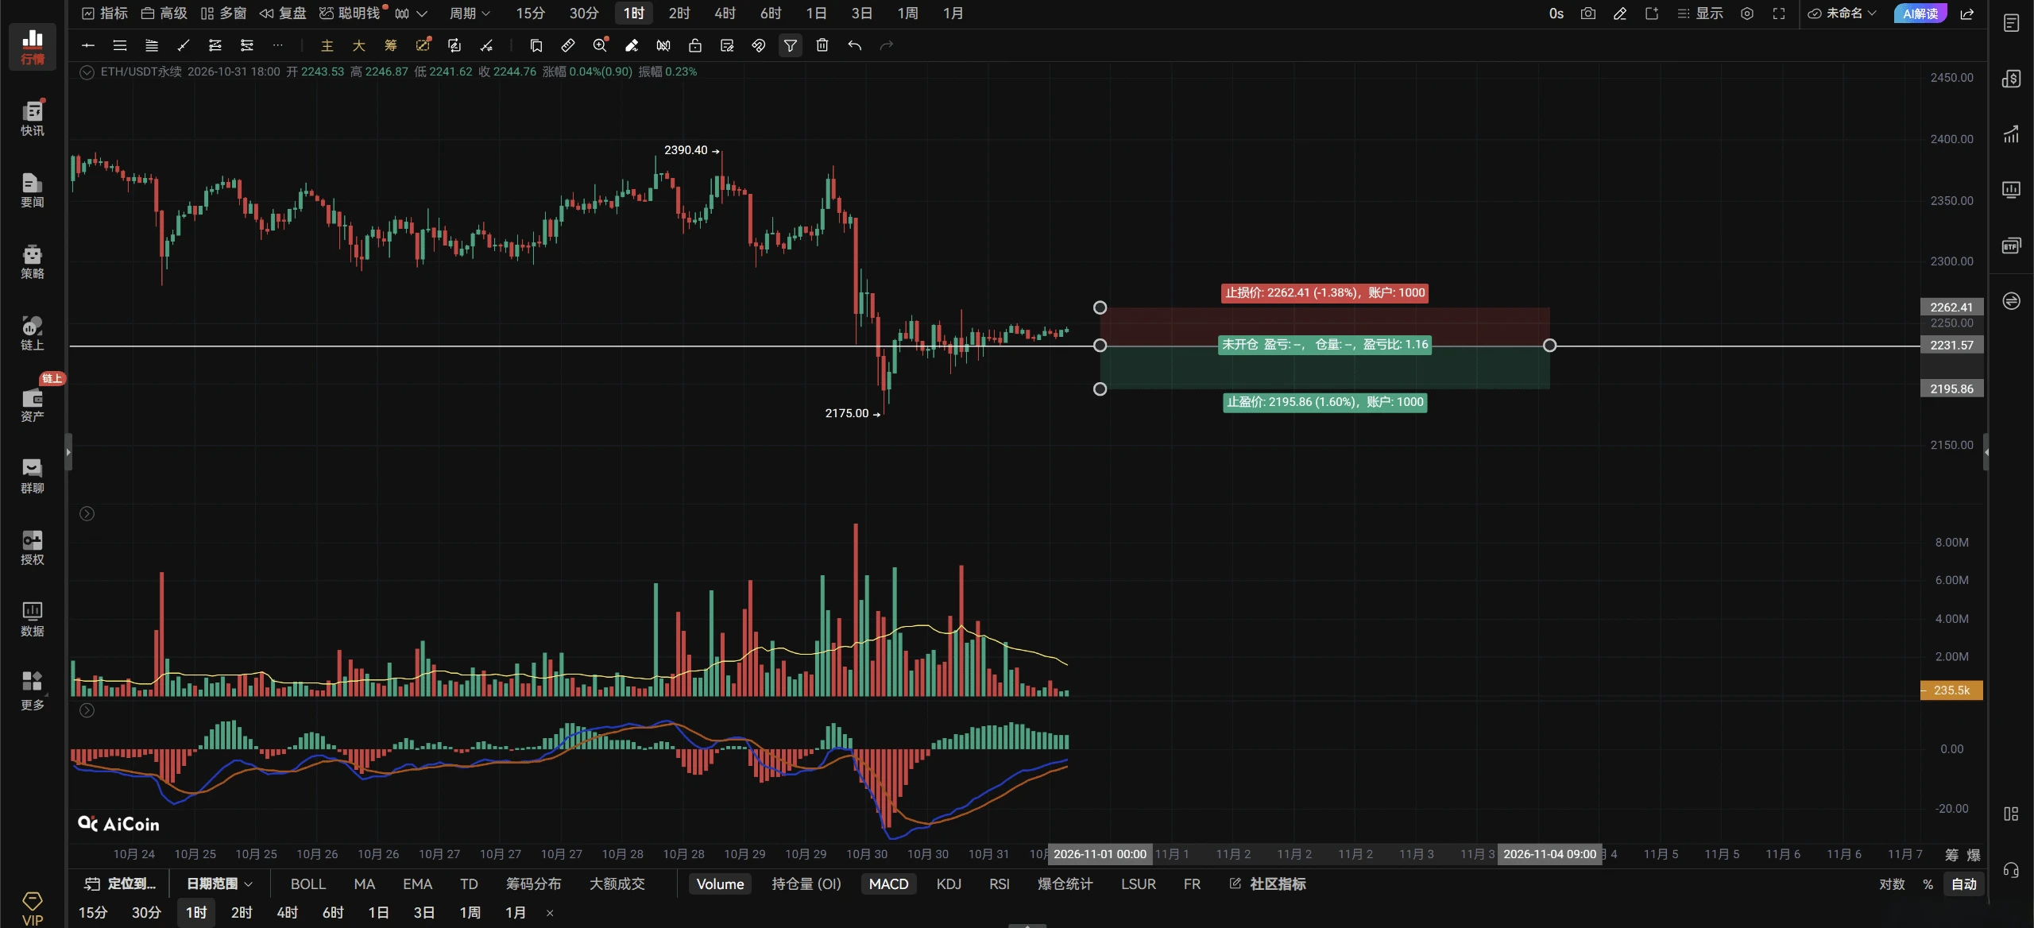2034x928 pixels.
Task: Open 数据 data sidebar item
Action: pos(33,619)
